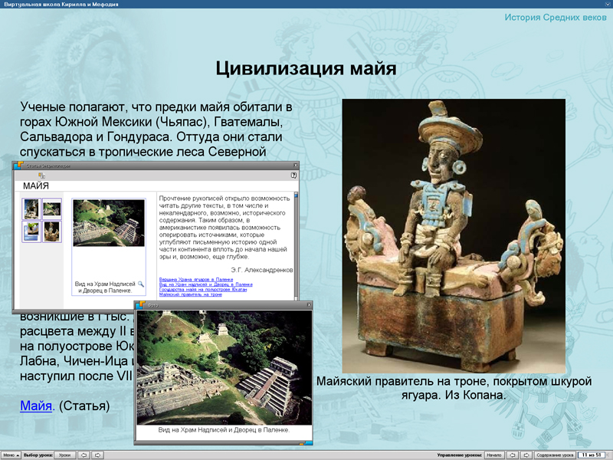
Task: Click the magnifier icon beside the Палене image caption
Action: pyautogui.click(x=141, y=284)
